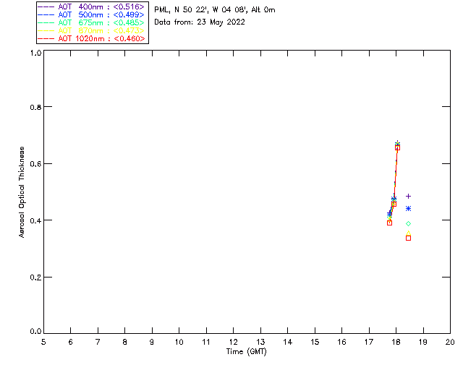Click the lowest red square on the line near 0.39
The image size is (463, 370).
coord(389,223)
